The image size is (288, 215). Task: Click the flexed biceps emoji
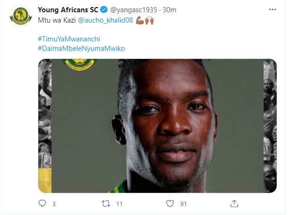(140, 20)
